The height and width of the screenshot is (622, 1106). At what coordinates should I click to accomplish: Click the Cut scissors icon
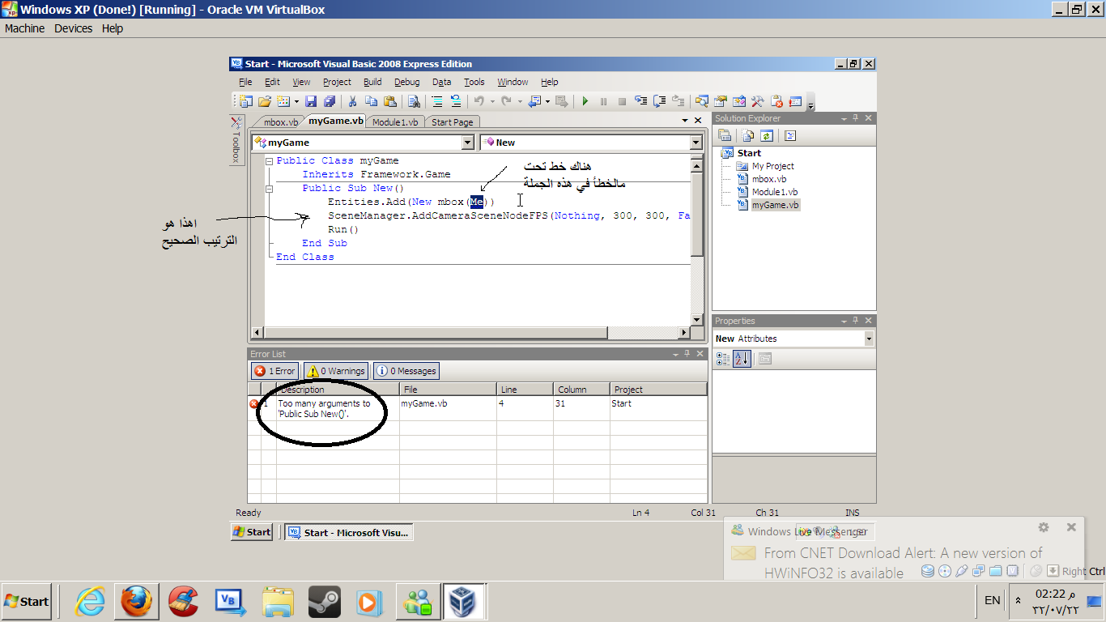click(x=352, y=101)
